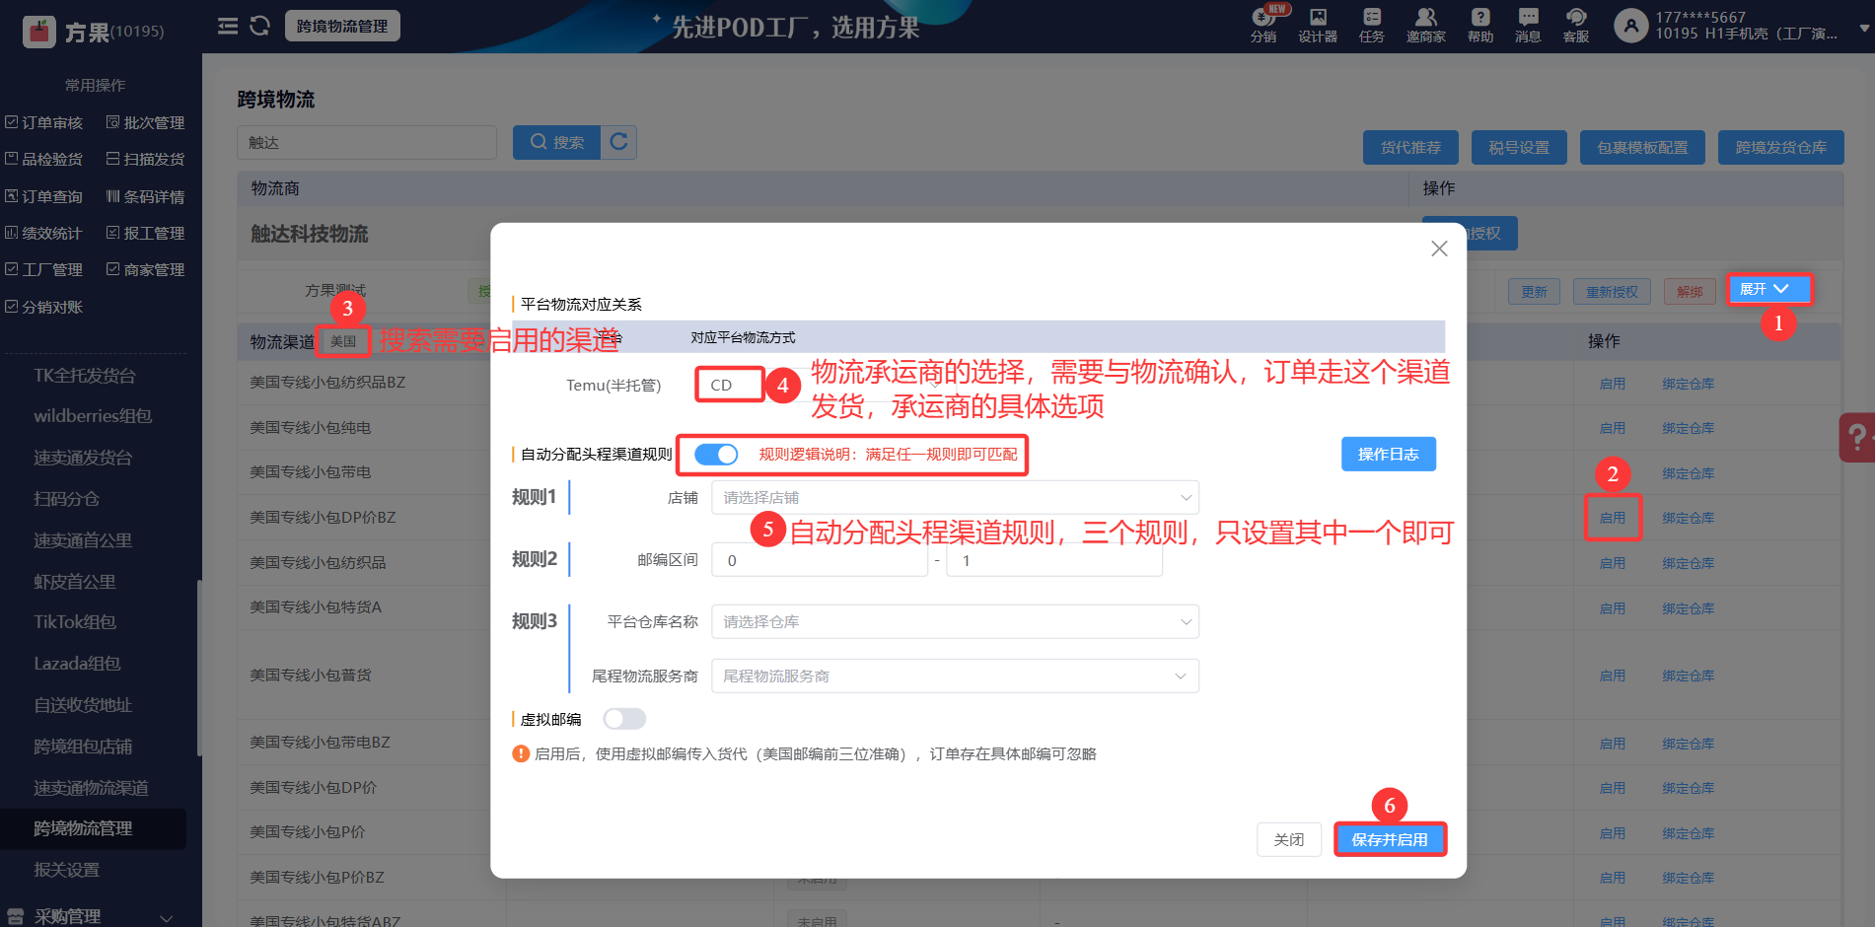The image size is (1875, 927).
Task: Click the 条码详情 barcode shortcut icon
Action: tap(112, 196)
